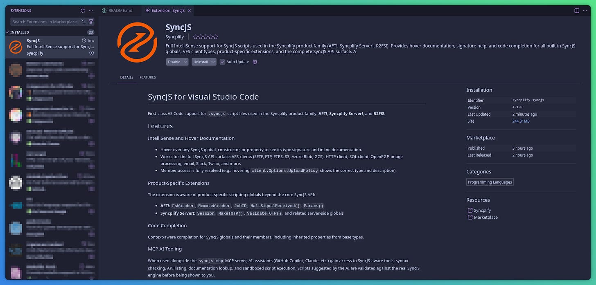Click the Disable button
Image resolution: width=596 pixels, height=285 pixels.
tap(174, 62)
